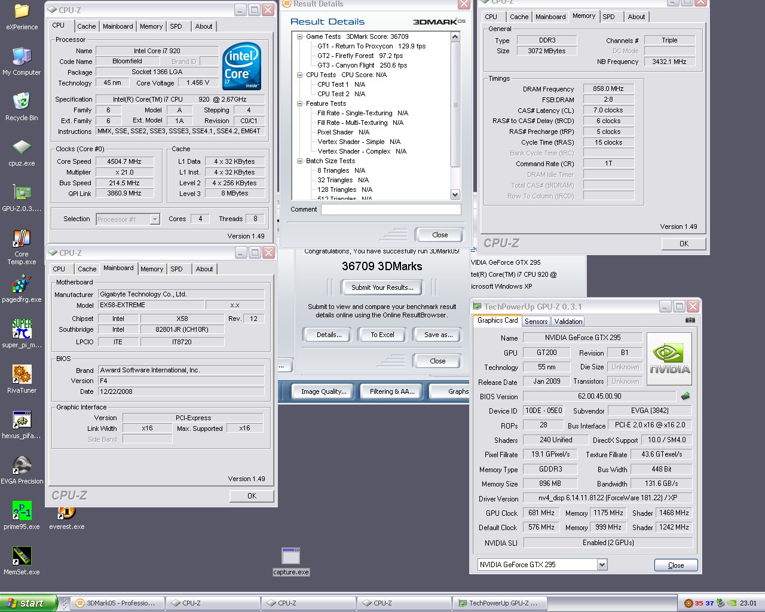Switch to Sensors tab in GPU-Z
765x612 pixels.
pyautogui.click(x=536, y=321)
